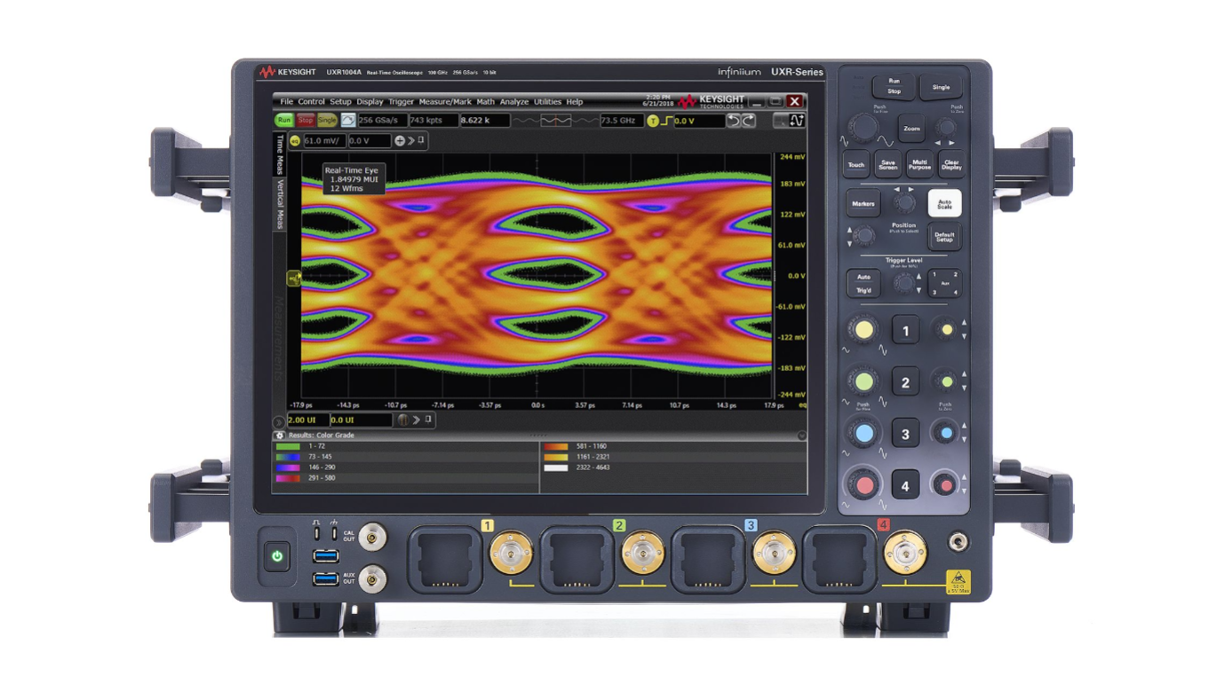The image size is (1209, 692).
Task: Click the bookmark icon beside the vertical scale controls
Action: pos(422,139)
